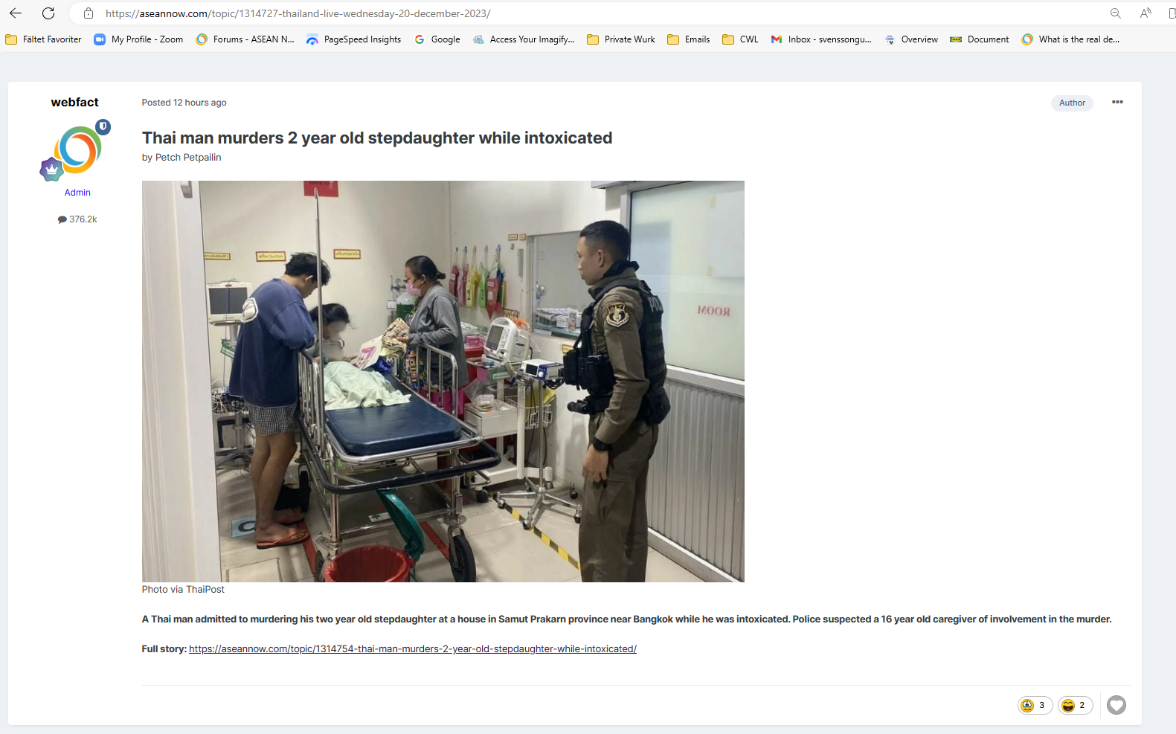Open the Access Your Imagify... bookmark
The image size is (1176, 734).
click(x=523, y=39)
